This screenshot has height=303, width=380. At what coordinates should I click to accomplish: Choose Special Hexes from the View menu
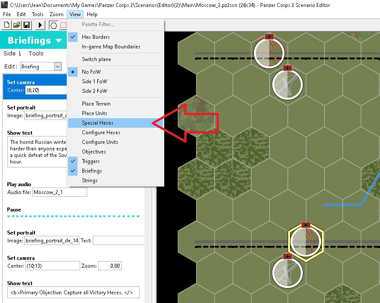pos(98,123)
